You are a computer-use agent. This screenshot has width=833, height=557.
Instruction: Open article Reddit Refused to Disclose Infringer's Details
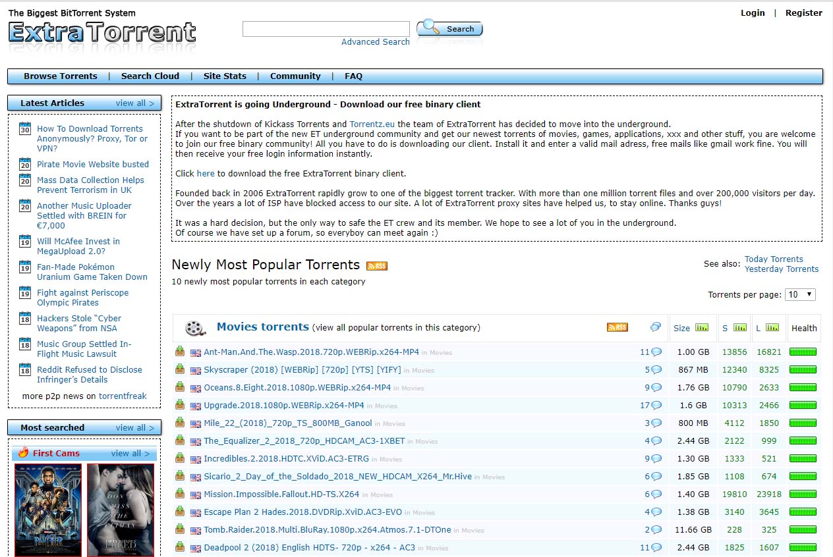[x=90, y=375]
